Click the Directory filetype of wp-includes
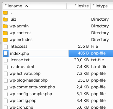 (100, 40)
